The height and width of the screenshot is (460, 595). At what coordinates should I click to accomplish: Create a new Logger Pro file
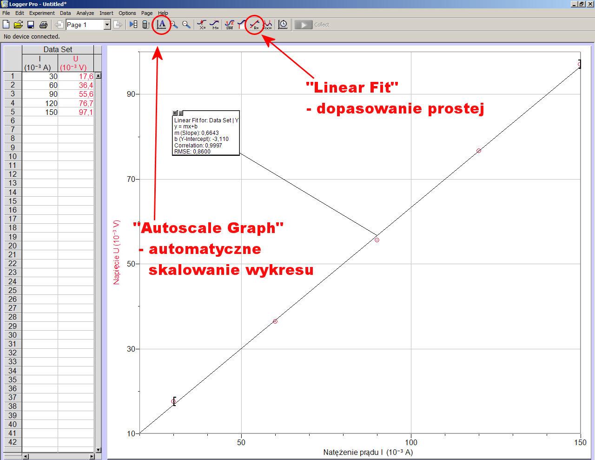click(7, 25)
